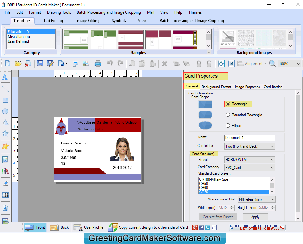This screenshot has height=244, width=303.
Task: Click the Export icon in toolbar
Action: click(61, 64)
